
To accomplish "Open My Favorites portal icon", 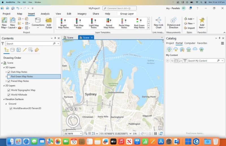I will tap(175, 49).
